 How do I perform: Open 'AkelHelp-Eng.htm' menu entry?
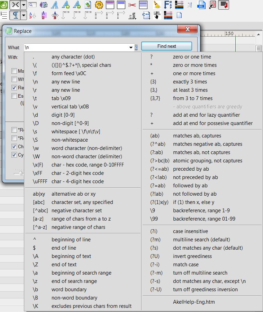point(202,302)
